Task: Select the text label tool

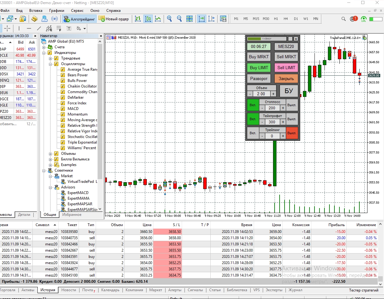Action: (x=69, y=28)
